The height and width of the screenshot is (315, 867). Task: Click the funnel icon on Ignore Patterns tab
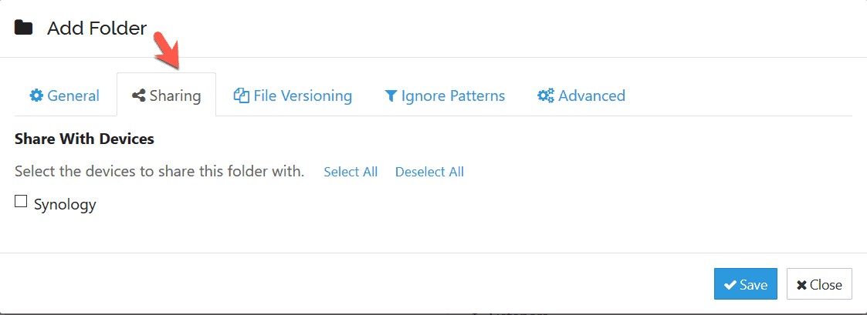pyautogui.click(x=391, y=96)
